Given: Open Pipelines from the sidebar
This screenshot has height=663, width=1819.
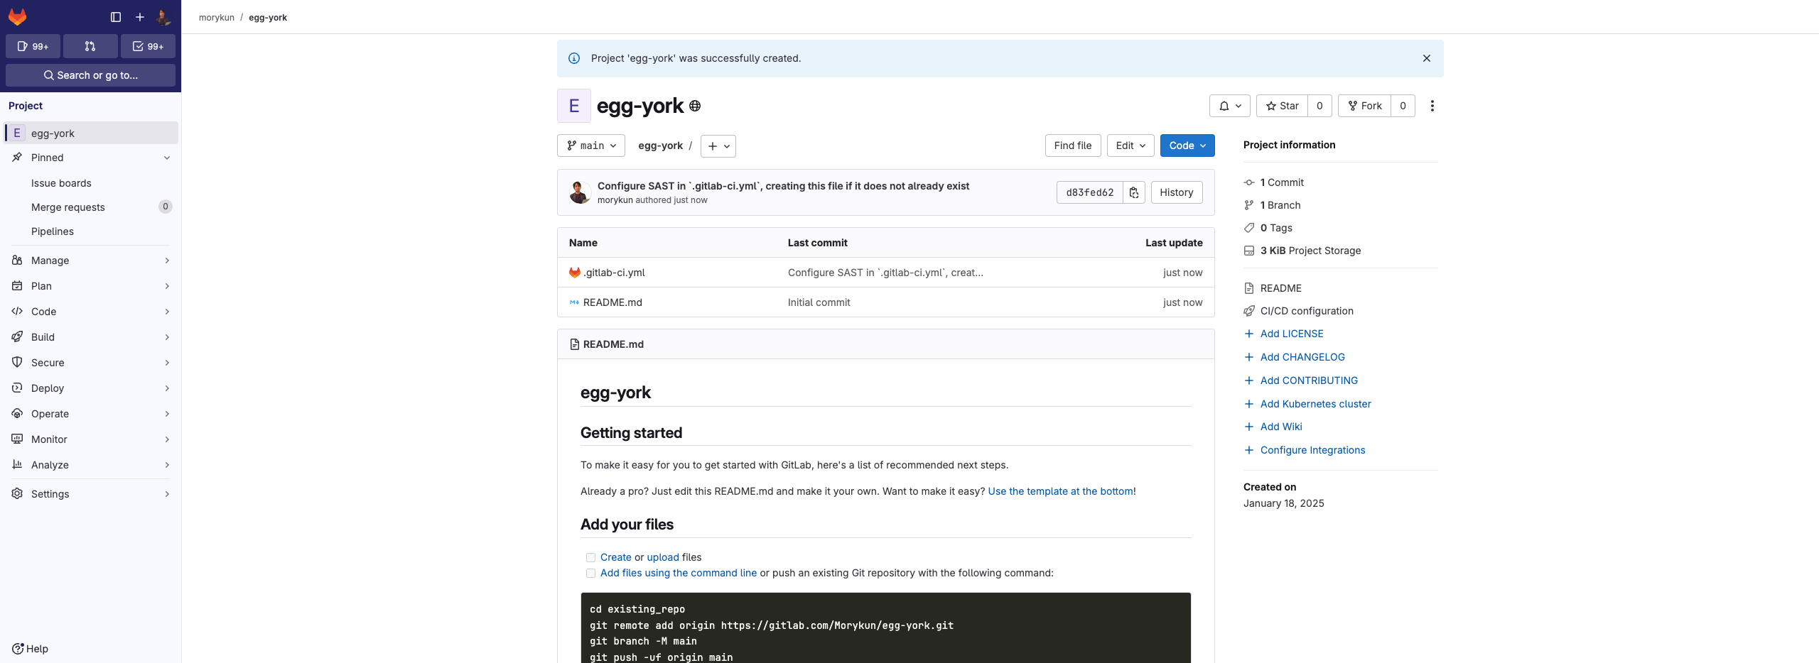Looking at the screenshot, I should coord(52,231).
